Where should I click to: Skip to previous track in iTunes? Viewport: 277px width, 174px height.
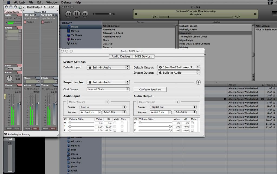click(x=68, y=14)
